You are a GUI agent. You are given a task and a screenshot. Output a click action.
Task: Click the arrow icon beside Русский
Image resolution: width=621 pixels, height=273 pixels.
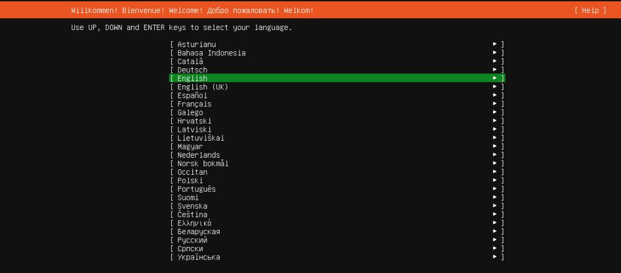click(x=495, y=240)
